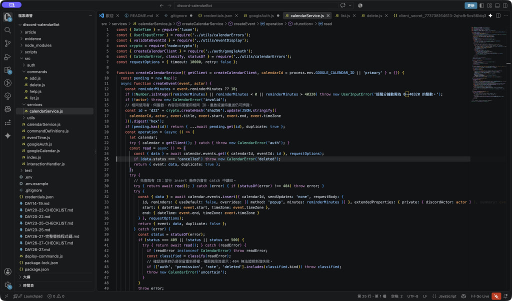Screen dimensions: 512x301
Task: Open the Run and Debug view
Action: 7,57
